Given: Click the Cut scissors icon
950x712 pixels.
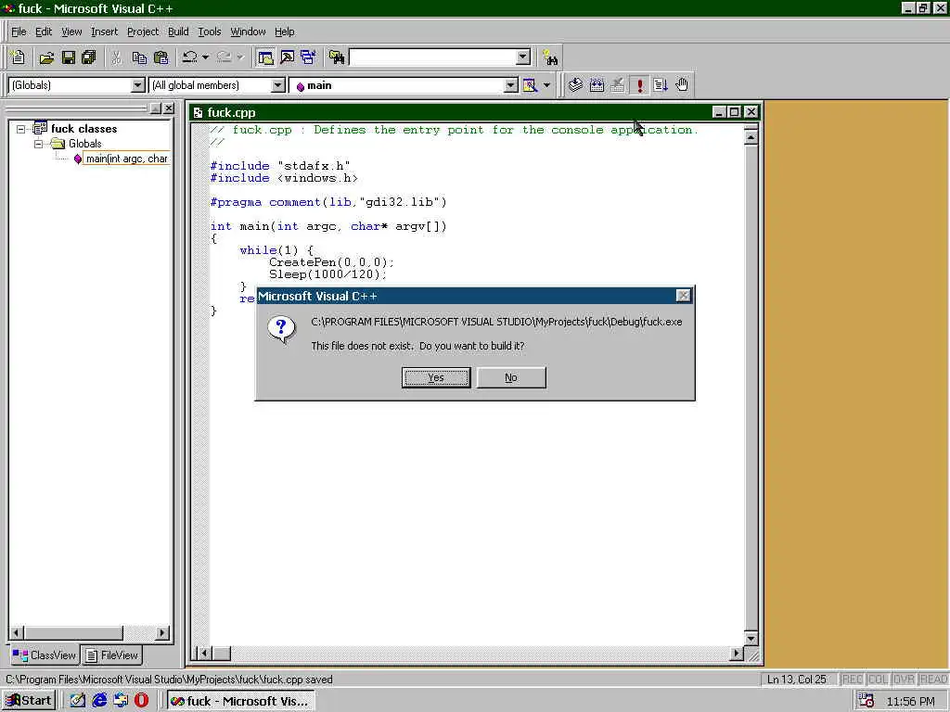Looking at the screenshot, I should (x=116, y=57).
